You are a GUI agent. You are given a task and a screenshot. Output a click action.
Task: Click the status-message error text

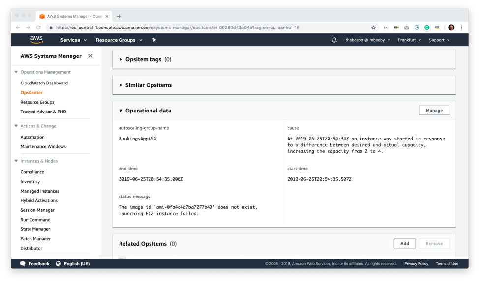[188, 210]
